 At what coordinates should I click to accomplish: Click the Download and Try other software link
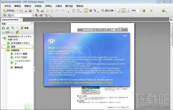click(81, 82)
